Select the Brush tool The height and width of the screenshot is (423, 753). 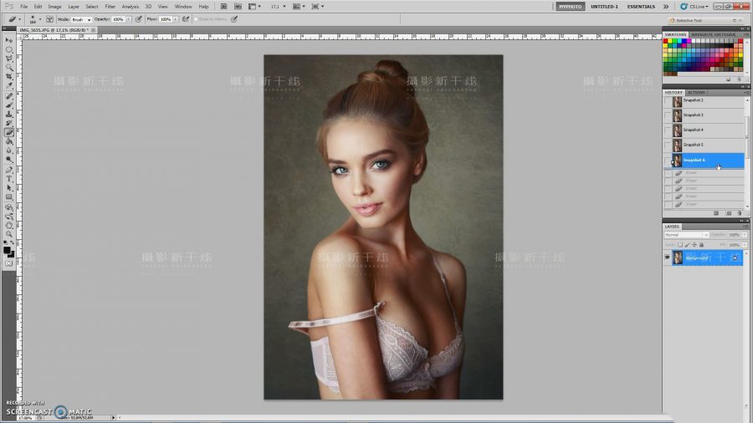(x=9, y=105)
